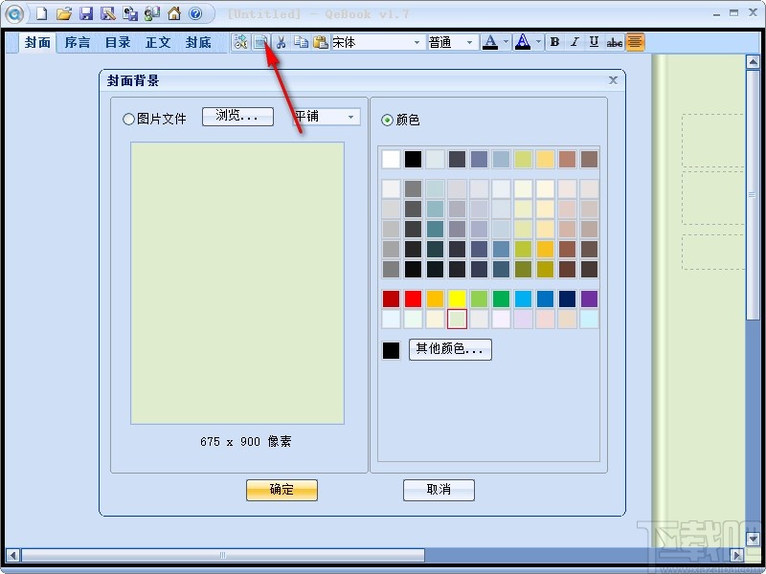Viewport: 766px width, 574px height.
Task: Open 其他颜色 custom color dialog
Action: [450, 349]
